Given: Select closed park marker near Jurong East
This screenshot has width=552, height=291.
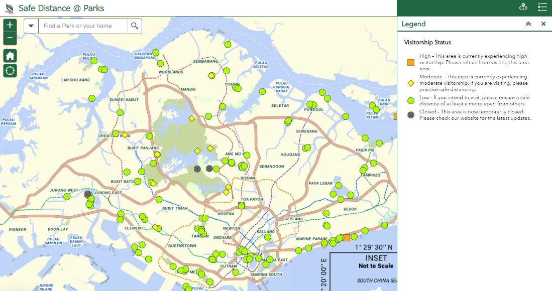Looking at the screenshot, I should coord(88,194).
